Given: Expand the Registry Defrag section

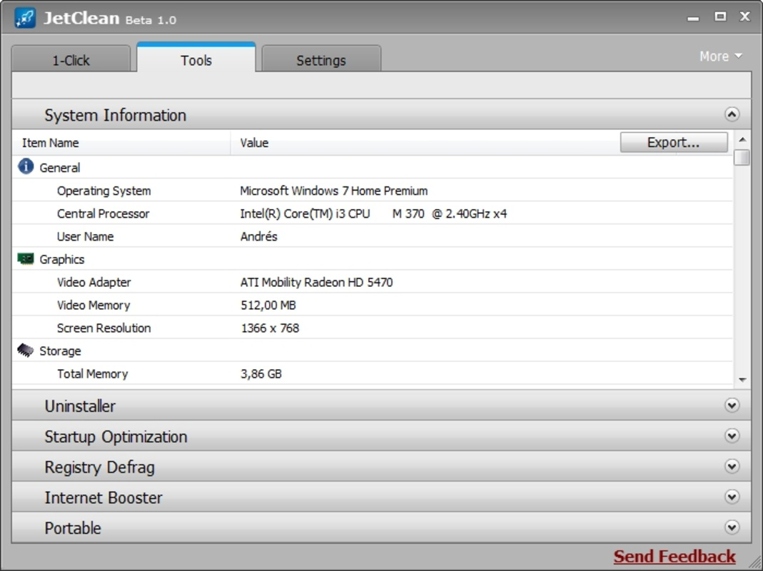Looking at the screenshot, I should (x=732, y=466).
